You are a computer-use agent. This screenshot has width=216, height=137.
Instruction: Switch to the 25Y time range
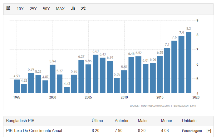pos(33,9)
